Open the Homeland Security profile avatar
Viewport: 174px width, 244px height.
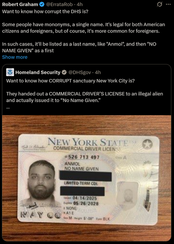[x=10, y=72]
